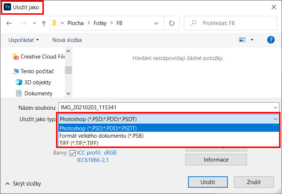
Task: Close the Uložit jako dialog
Action: pyautogui.click(x=274, y=7)
